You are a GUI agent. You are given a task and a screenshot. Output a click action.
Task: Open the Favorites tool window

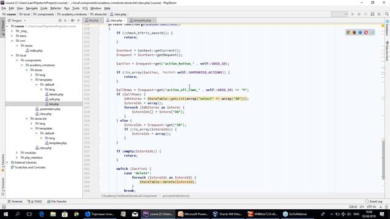pyautogui.click(x=2, y=162)
